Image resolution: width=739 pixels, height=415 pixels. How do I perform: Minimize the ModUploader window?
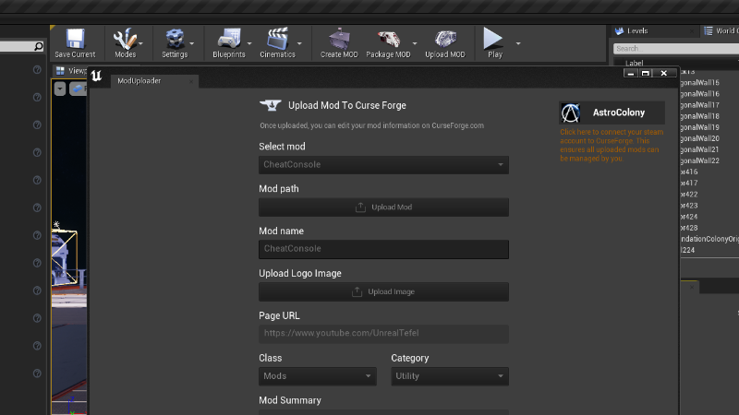pyautogui.click(x=631, y=73)
